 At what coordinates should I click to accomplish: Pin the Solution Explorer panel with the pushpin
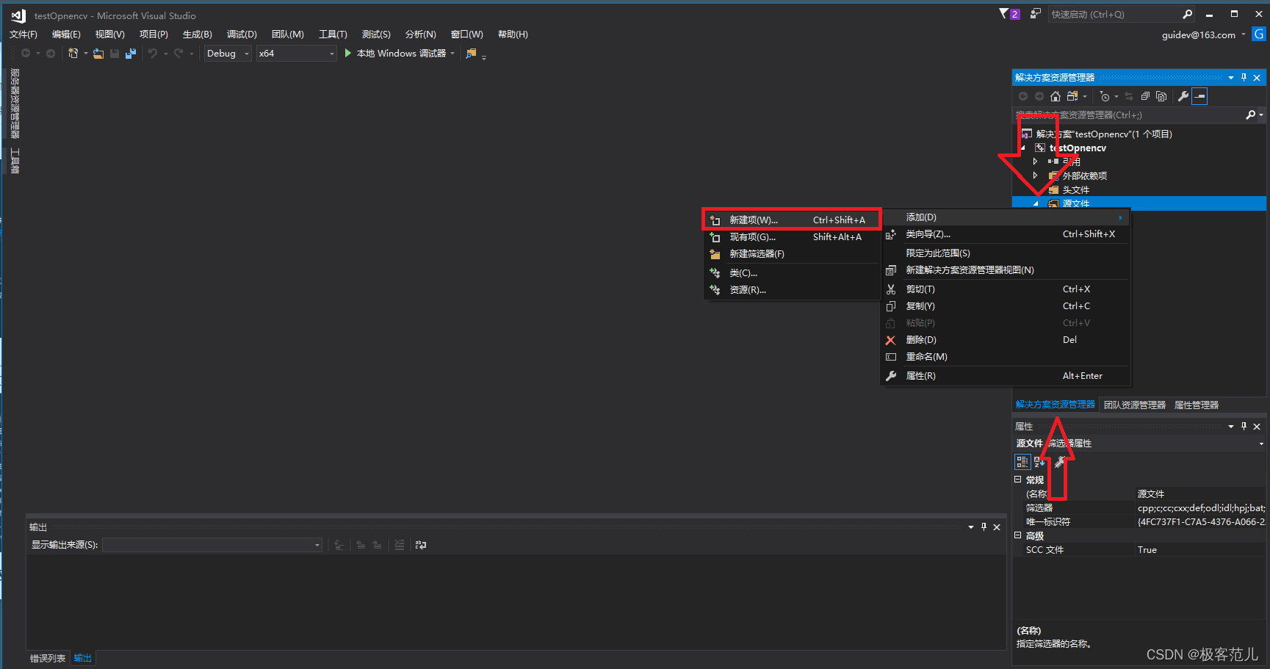coord(1244,77)
